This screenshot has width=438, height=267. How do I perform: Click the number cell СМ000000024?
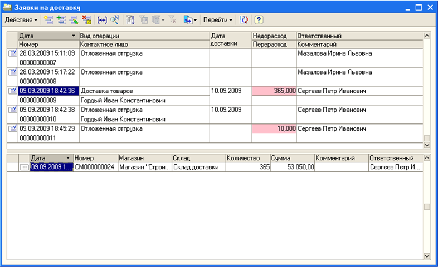point(95,167)
